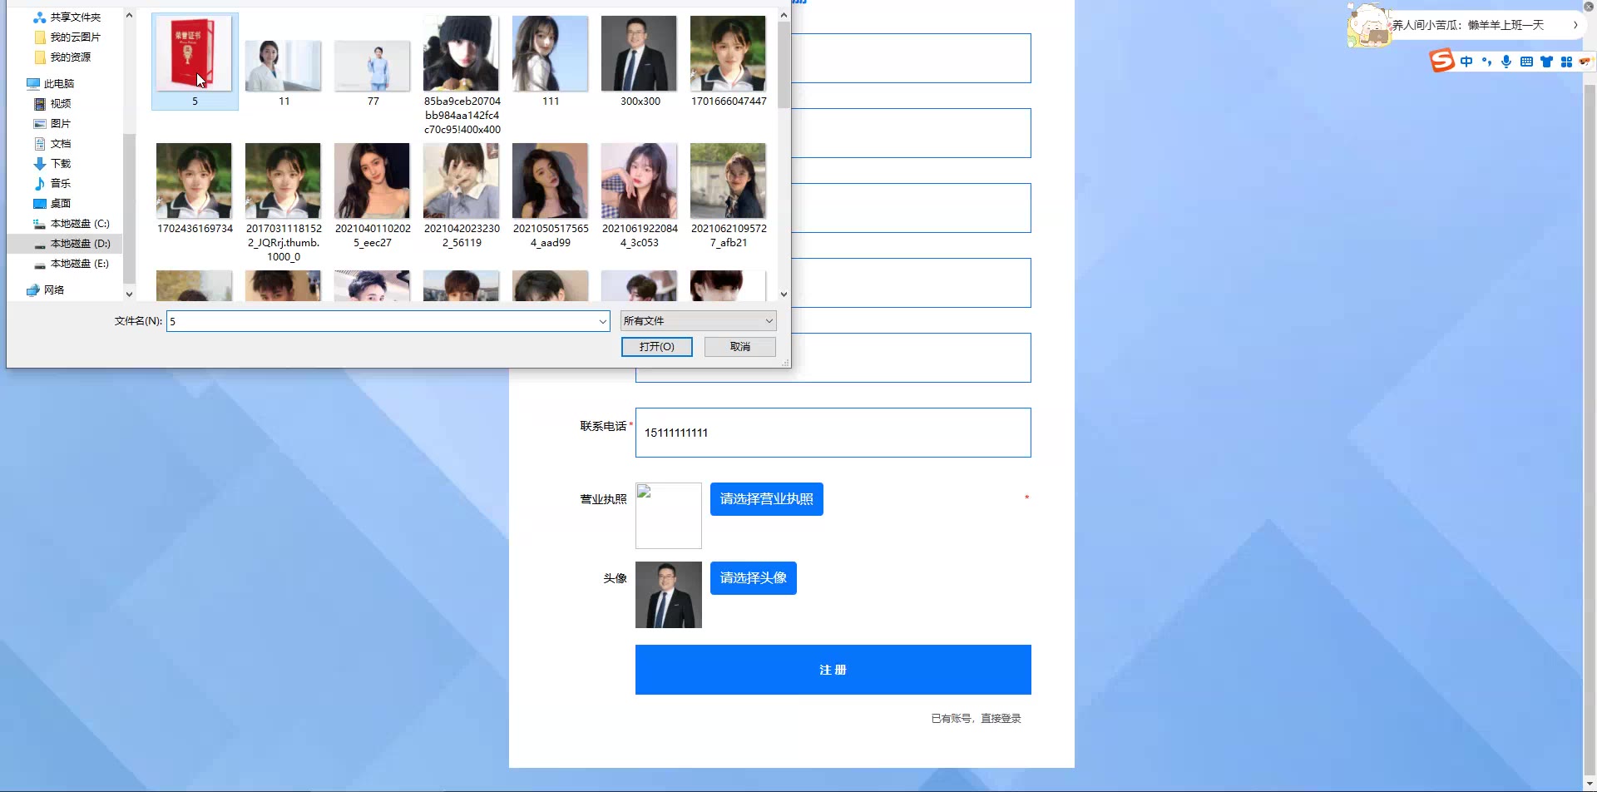Click navigation pane scrollbar thumb

pyautogui.click(x=129, y=208)
